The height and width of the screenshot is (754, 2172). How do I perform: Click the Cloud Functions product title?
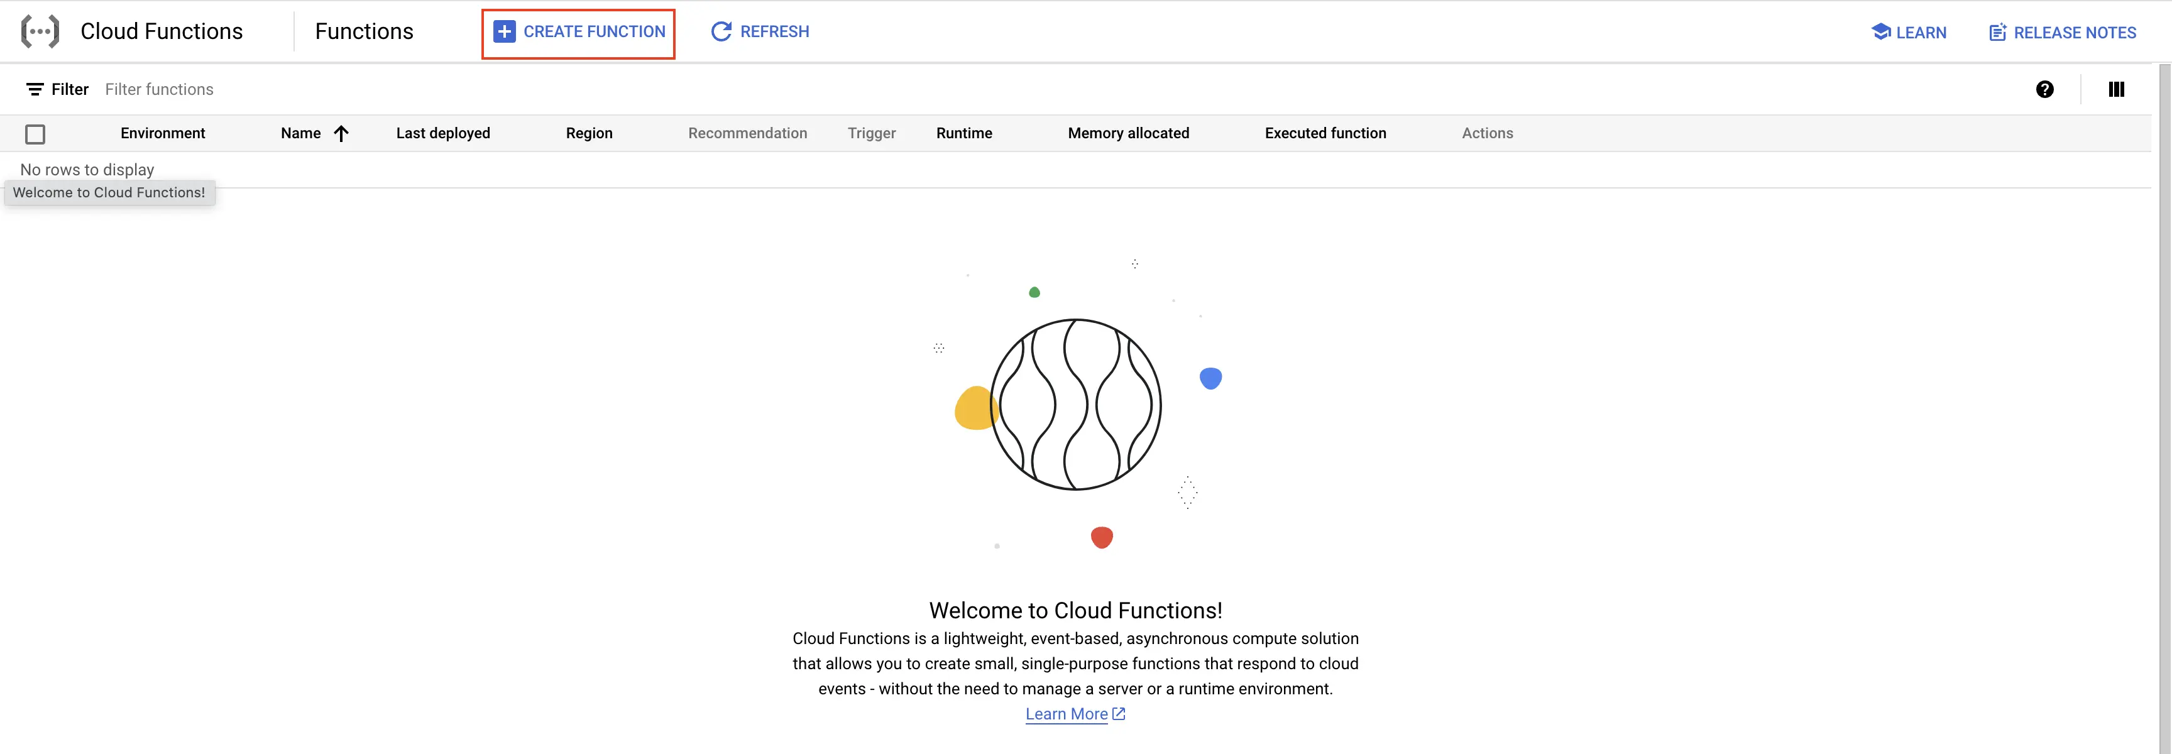click(x=162, y=31)
